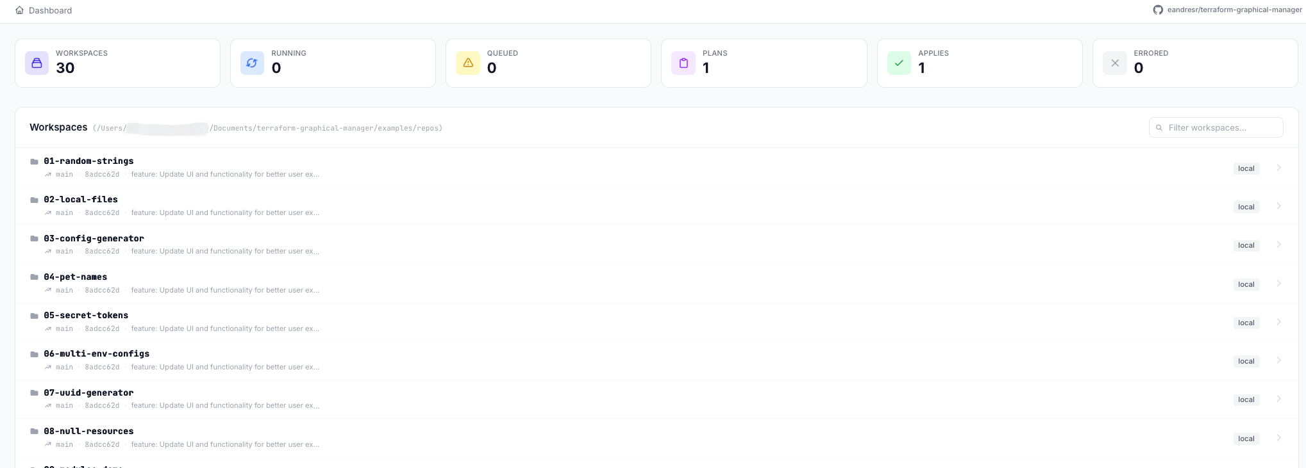Expand 06-multi-env-configs with its chevron arrow

1278,360
